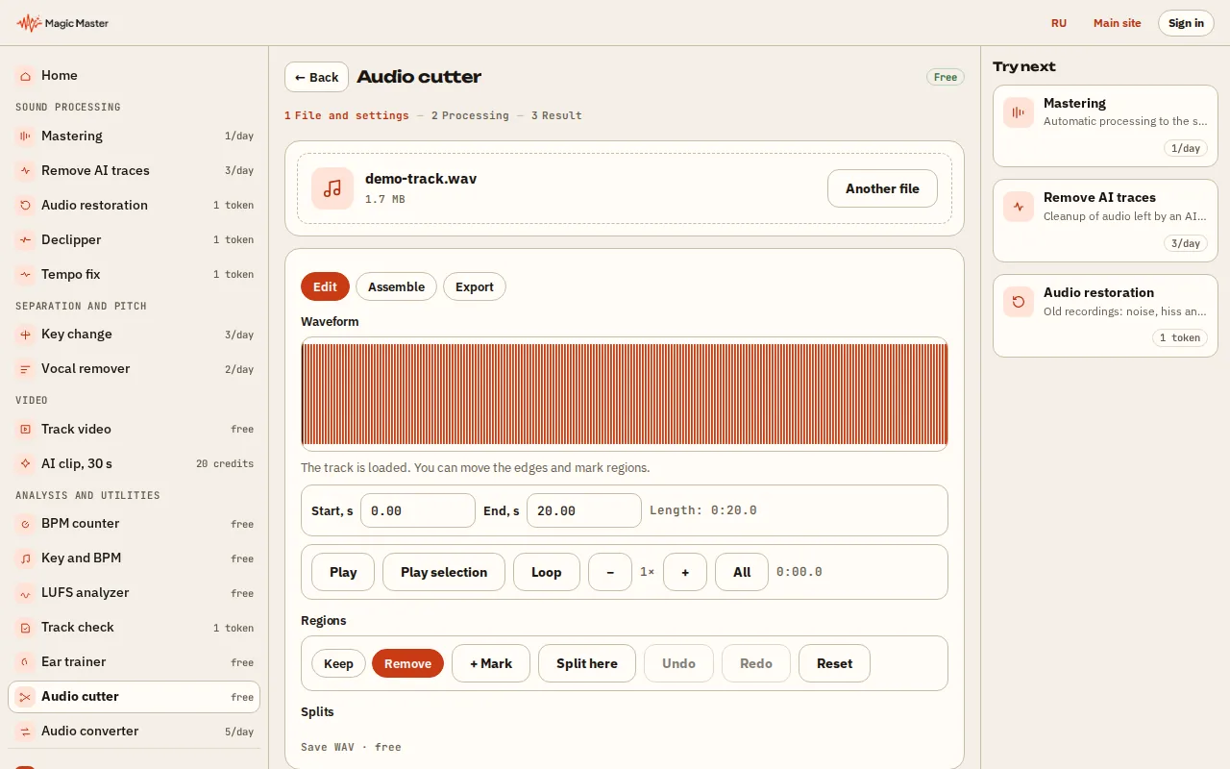This screenshot has height=769, width=1230.
Task: Click the Key change sidebar icon
Action: tap(25, 335)
